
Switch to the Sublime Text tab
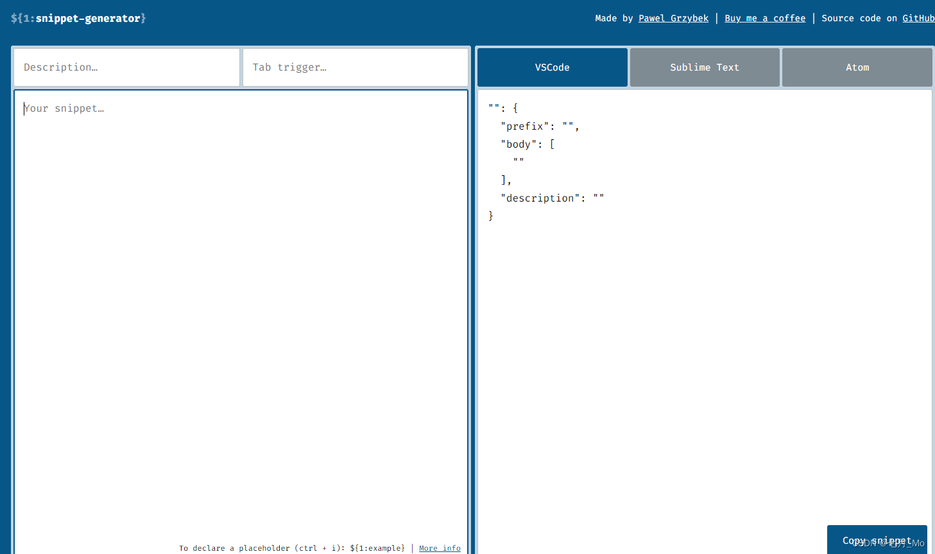point(705,67)
